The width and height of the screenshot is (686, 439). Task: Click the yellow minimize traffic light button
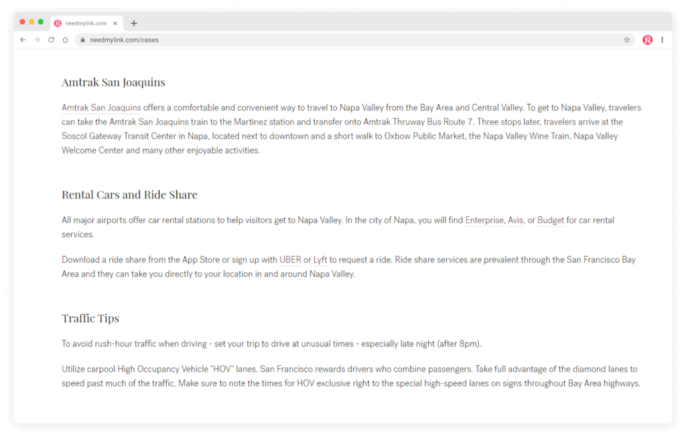[x=31, y=21]
